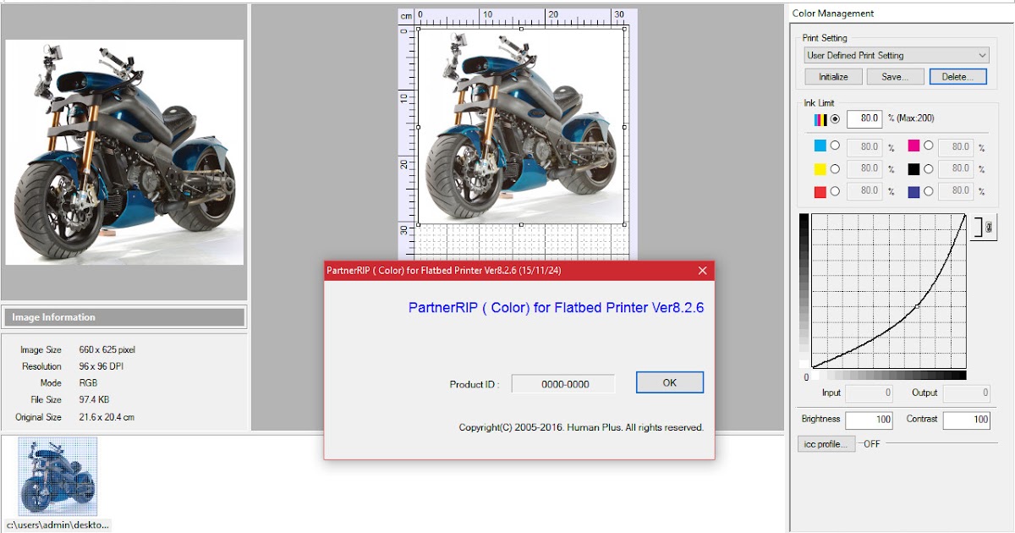Click the ICC profile OFF status text
This screenshot has width=1015, height=533.
[x=871, y=444]
